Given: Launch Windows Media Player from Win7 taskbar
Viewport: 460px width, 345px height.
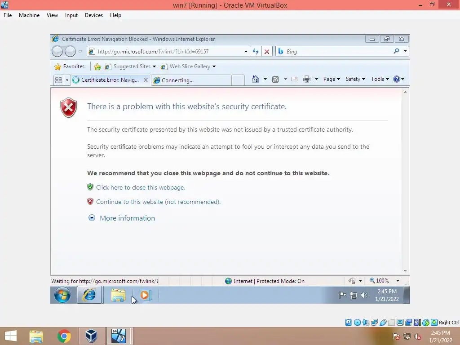Looking at the screenshot, I should coord(145,295).
